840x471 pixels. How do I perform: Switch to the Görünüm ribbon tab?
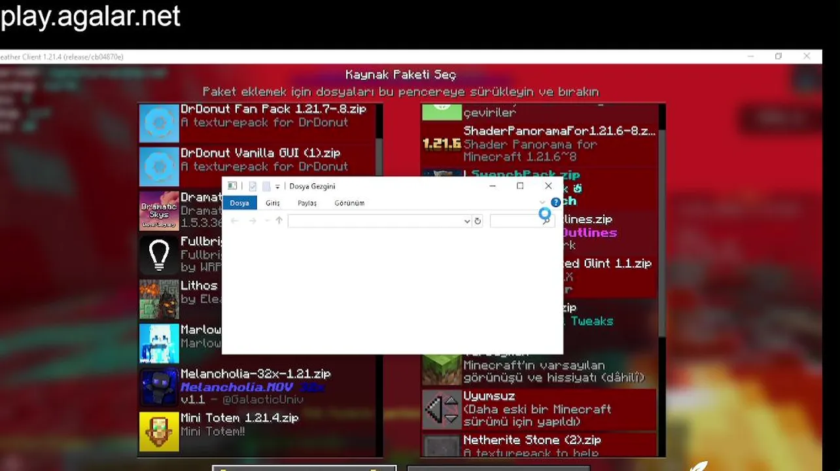coord(349,203)
